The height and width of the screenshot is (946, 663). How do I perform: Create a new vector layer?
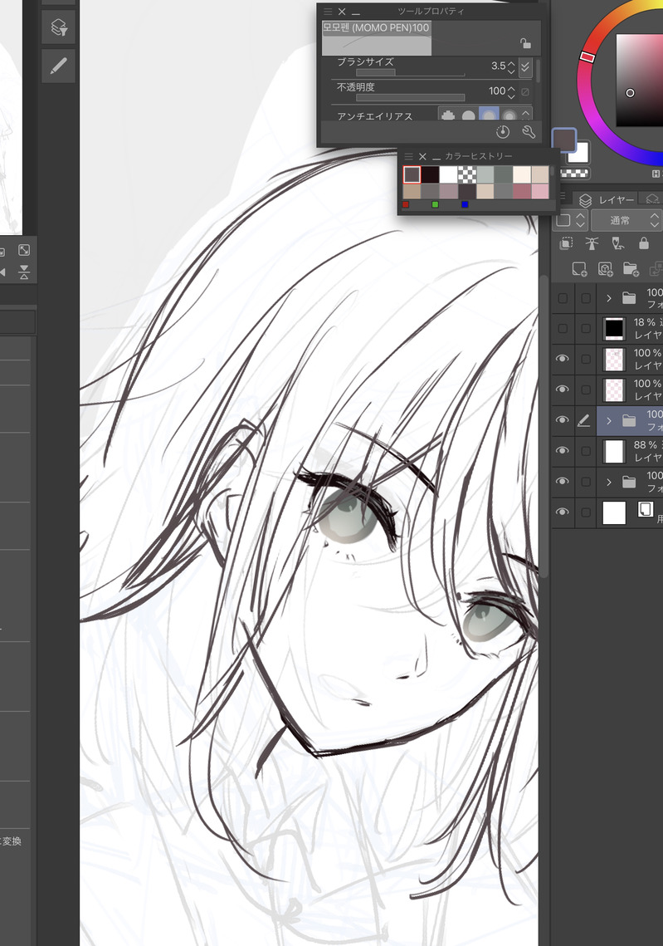coord(605,269)
